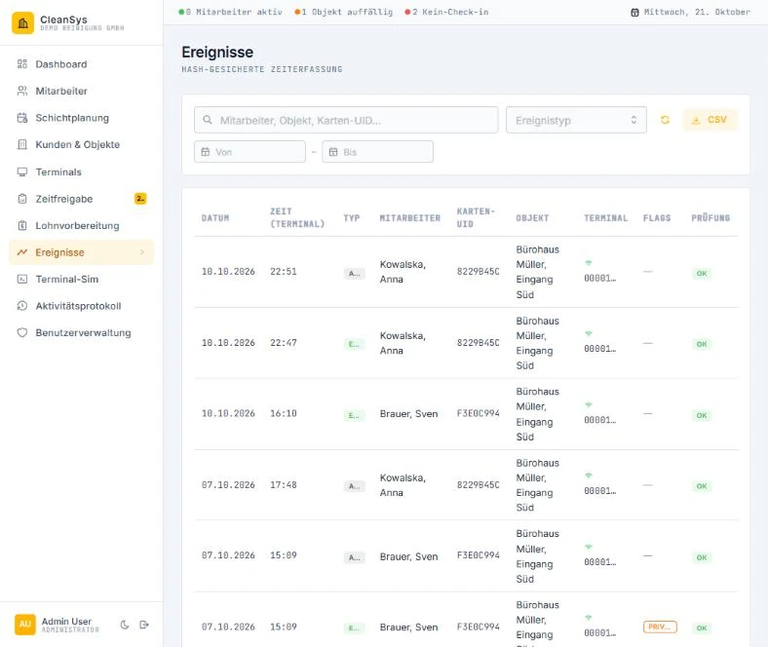Go to the Mitarbeiter page

click(x=81, y=91)
